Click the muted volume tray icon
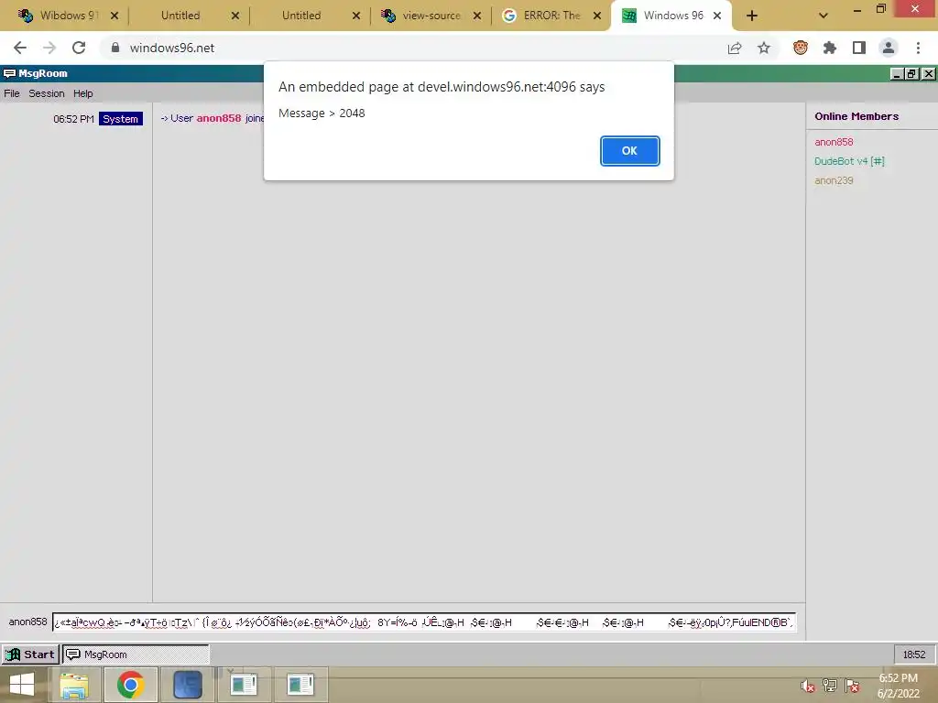The height and width of the screenshot is (703, 938). coord(808,686)
